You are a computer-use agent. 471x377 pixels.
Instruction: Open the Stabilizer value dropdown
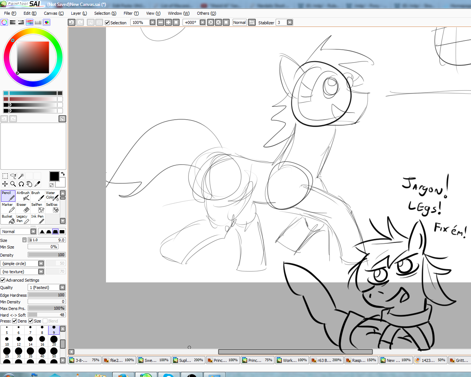290,22
